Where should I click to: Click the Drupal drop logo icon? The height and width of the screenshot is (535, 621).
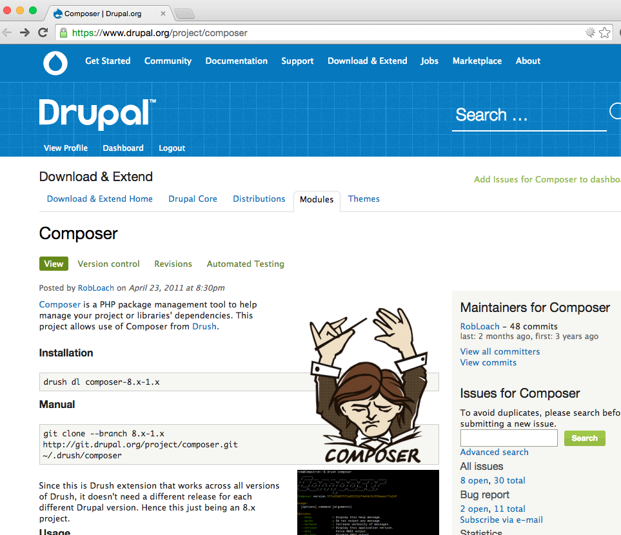55,63
